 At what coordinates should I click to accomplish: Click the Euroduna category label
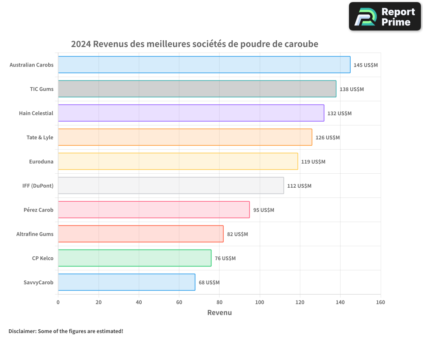(41, 161)
